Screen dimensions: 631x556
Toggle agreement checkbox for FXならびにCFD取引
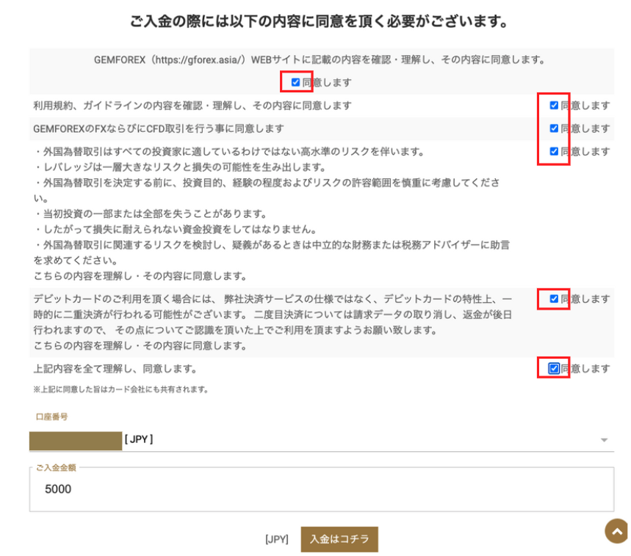click(x=554, y=128)
